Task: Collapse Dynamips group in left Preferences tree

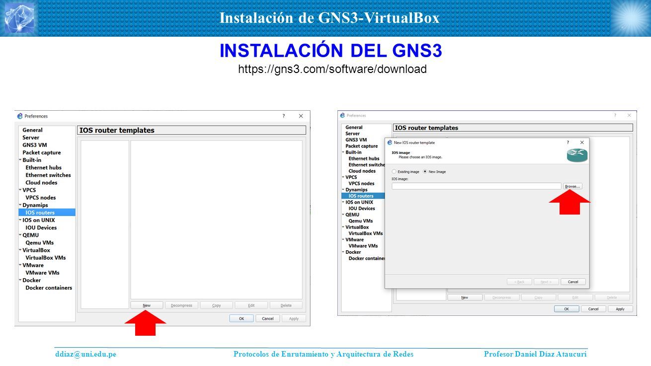Action: (20, 205)
